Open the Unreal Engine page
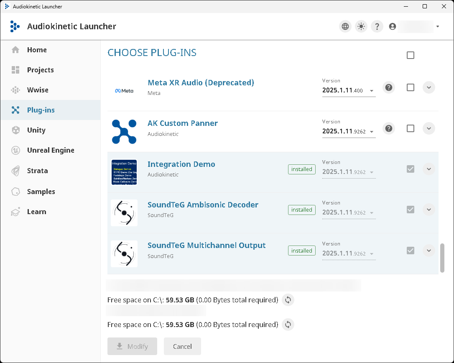The height and width of the screenshot is (363, 454). point(51,150)
